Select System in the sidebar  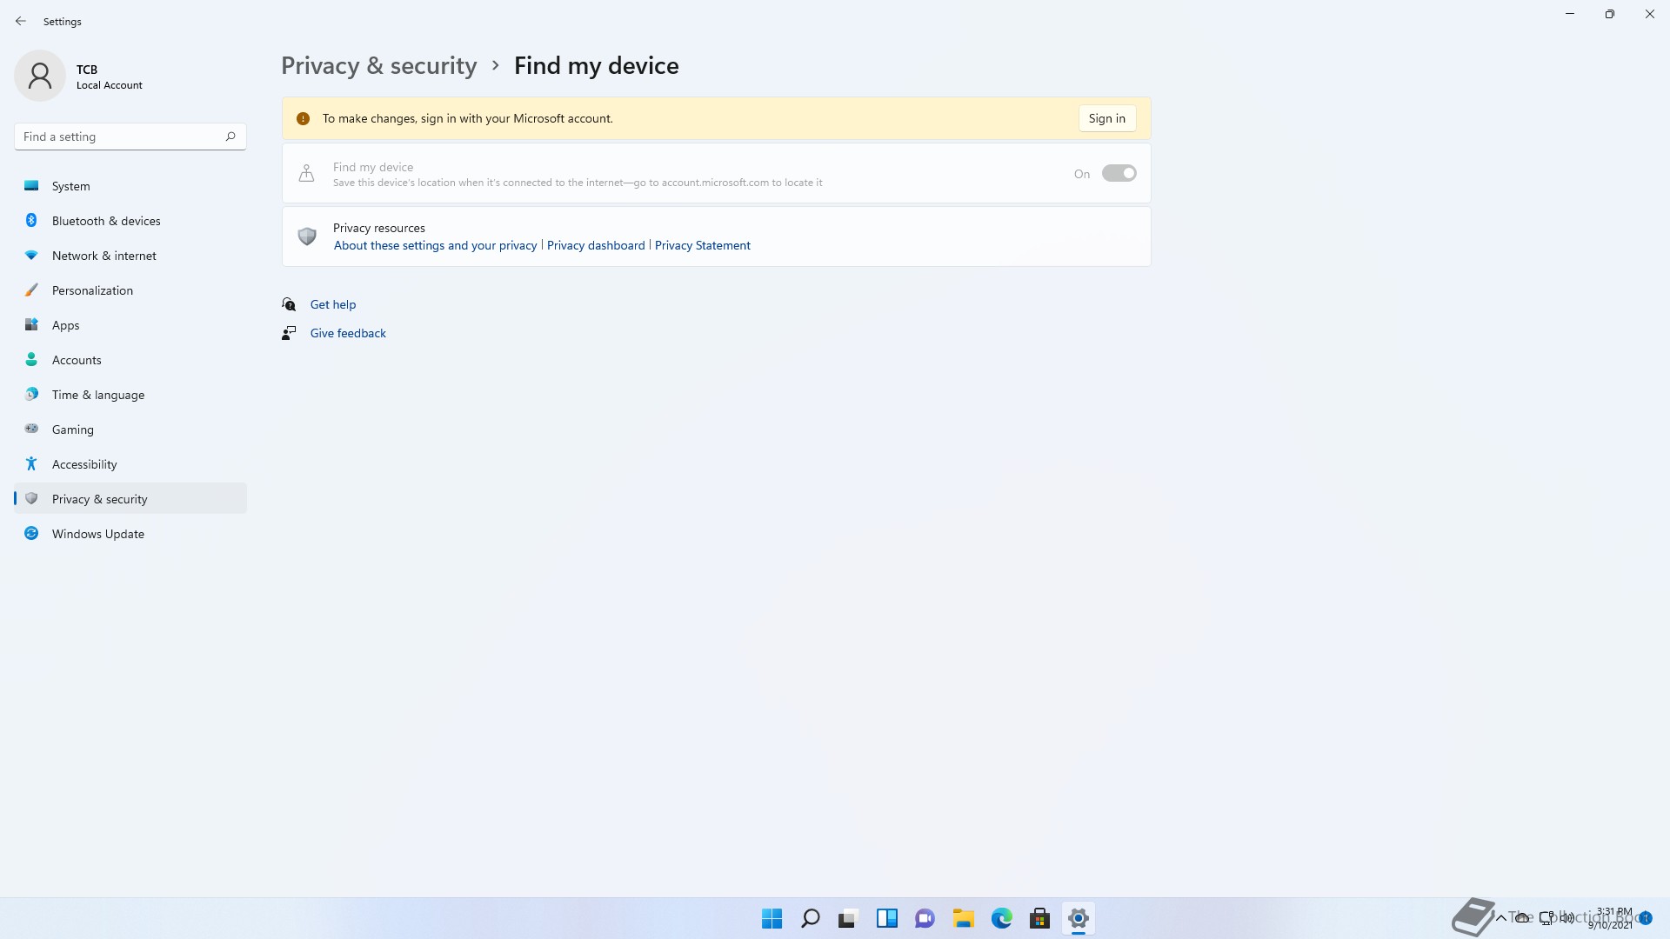(x=130, y=185)
